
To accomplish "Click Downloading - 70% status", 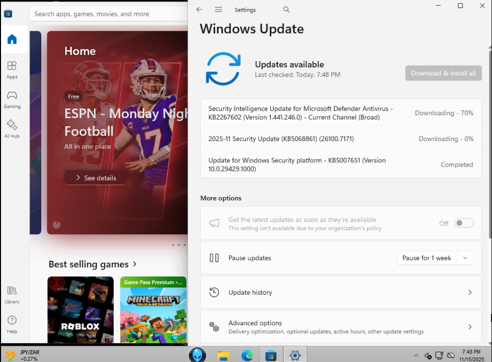I will pyautogui.click(x=444, y=113).
